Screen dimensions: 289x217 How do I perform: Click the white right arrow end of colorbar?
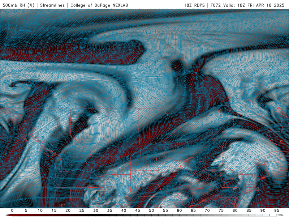point(280,215)
